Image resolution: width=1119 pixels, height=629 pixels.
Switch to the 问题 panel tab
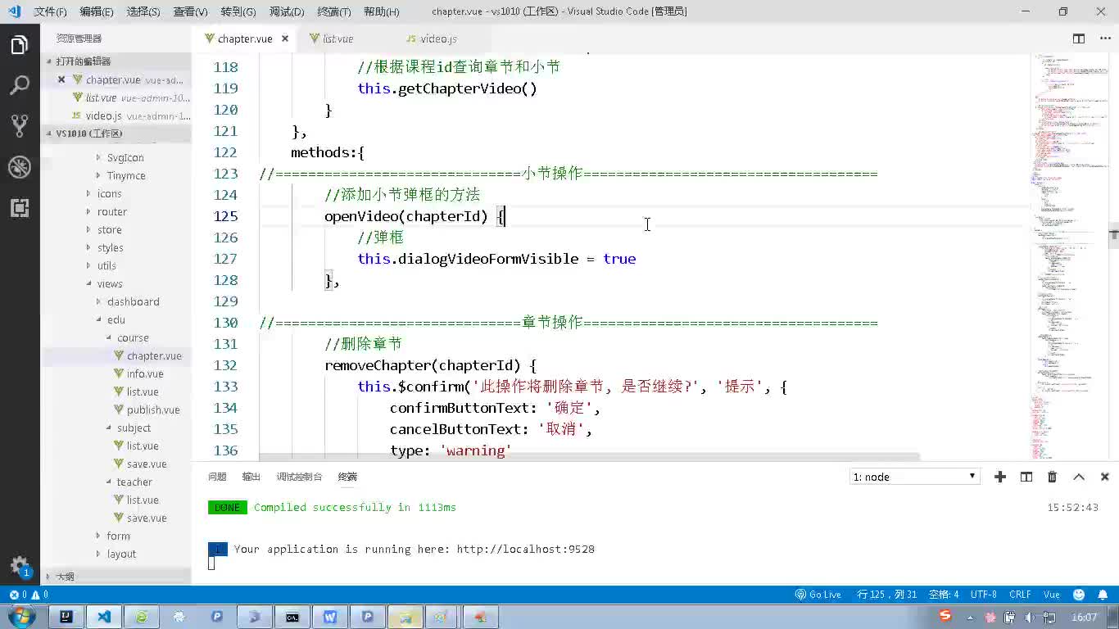[217, 477]
